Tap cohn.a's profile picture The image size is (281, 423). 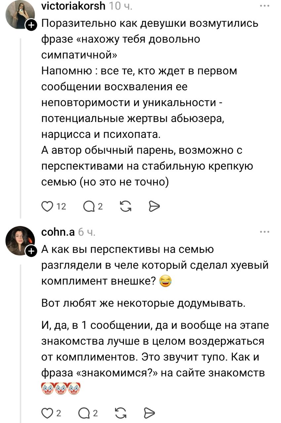tap(20, 241)
